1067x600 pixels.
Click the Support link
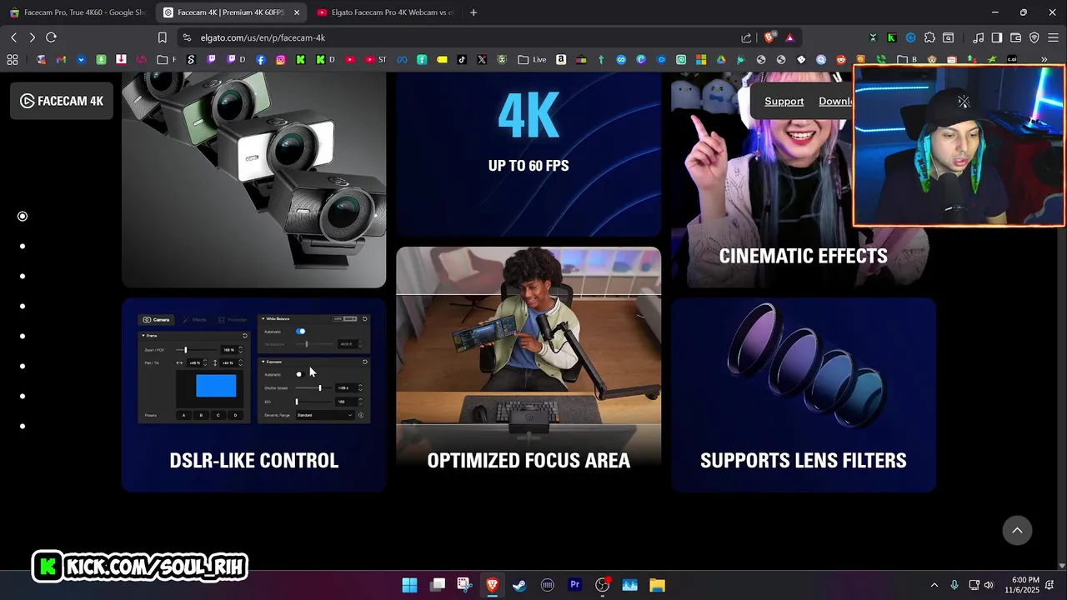[x=784, y=101]
